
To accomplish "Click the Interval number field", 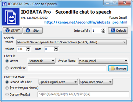I will coord(96,31).
